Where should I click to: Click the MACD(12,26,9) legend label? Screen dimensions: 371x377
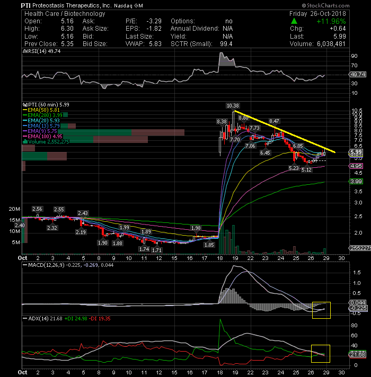(x=43, y=265)
